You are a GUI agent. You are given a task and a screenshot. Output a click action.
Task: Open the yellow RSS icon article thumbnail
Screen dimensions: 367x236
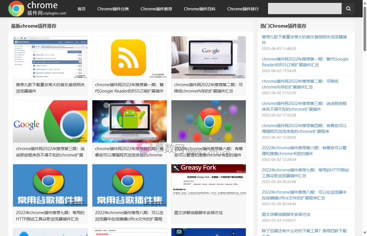(129, 57)
